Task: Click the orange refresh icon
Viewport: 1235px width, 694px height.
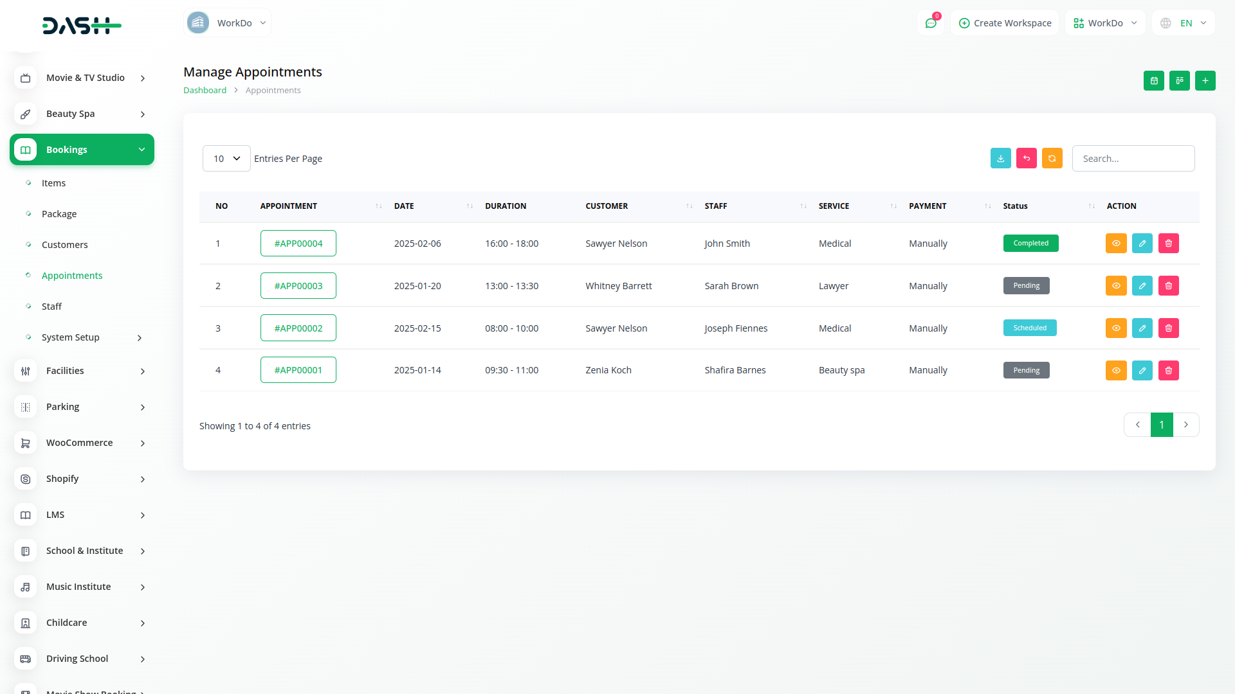Action: 1052,159
